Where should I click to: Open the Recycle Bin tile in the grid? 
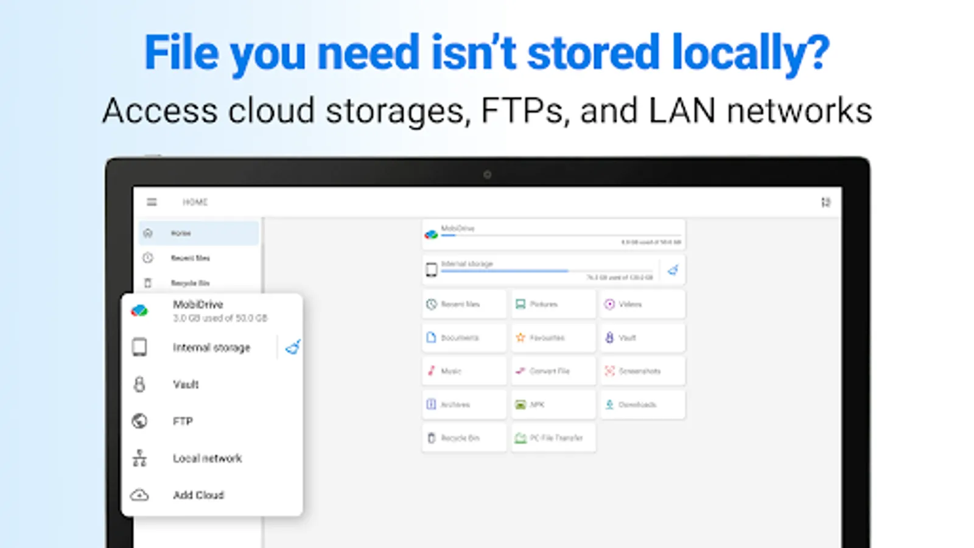point(464,438)
